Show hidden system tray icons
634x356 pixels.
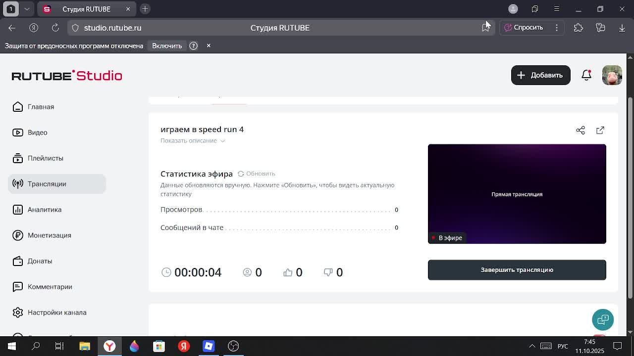pyautogui.click(x=532, y=346)
